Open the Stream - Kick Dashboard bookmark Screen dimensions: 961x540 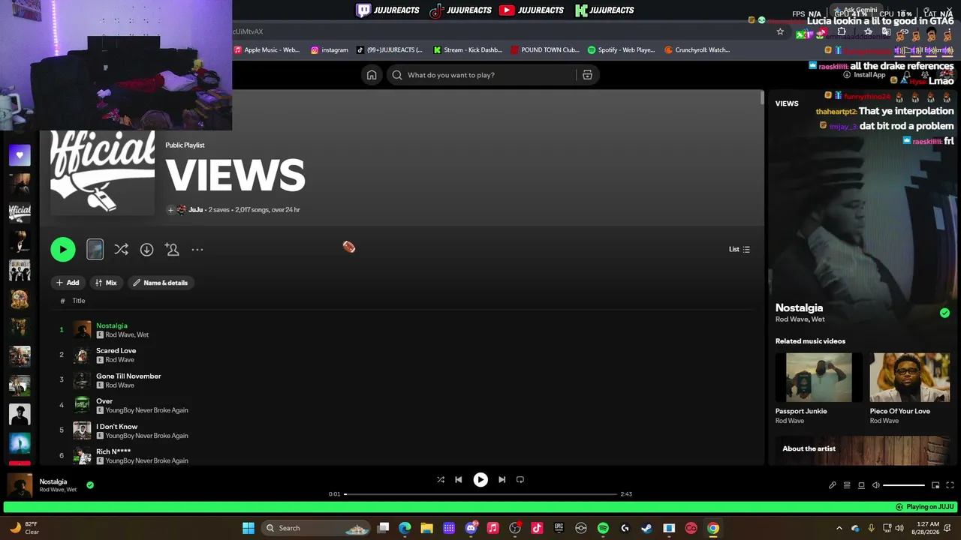click(x=467, y=50)
